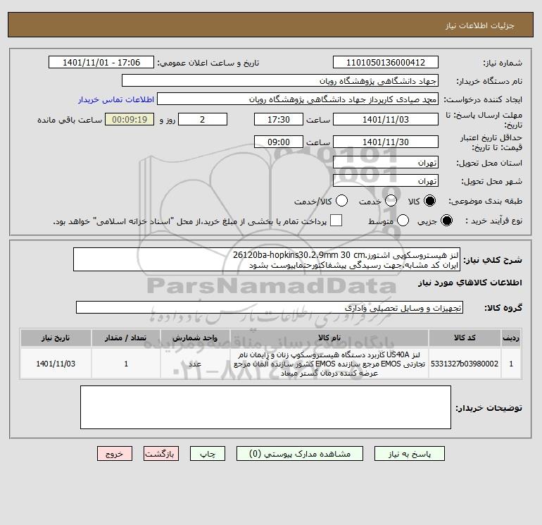Select the خدمت radio button

point(391,201)
